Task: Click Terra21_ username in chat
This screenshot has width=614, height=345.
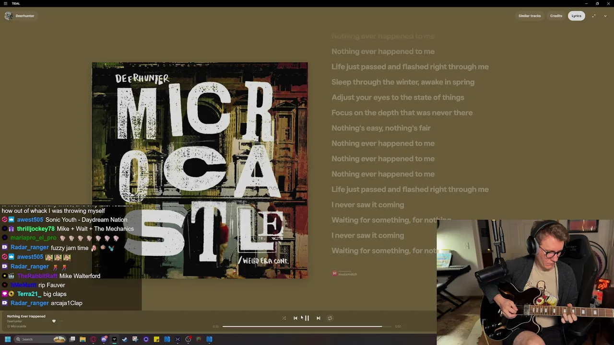Action: tap(29, 294)
